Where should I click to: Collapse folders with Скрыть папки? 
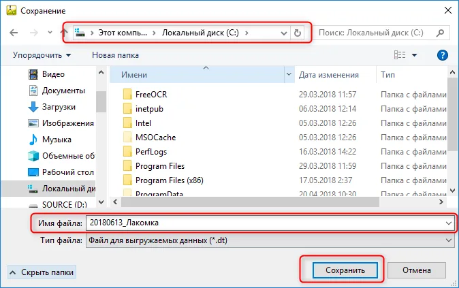pos(42,272)
